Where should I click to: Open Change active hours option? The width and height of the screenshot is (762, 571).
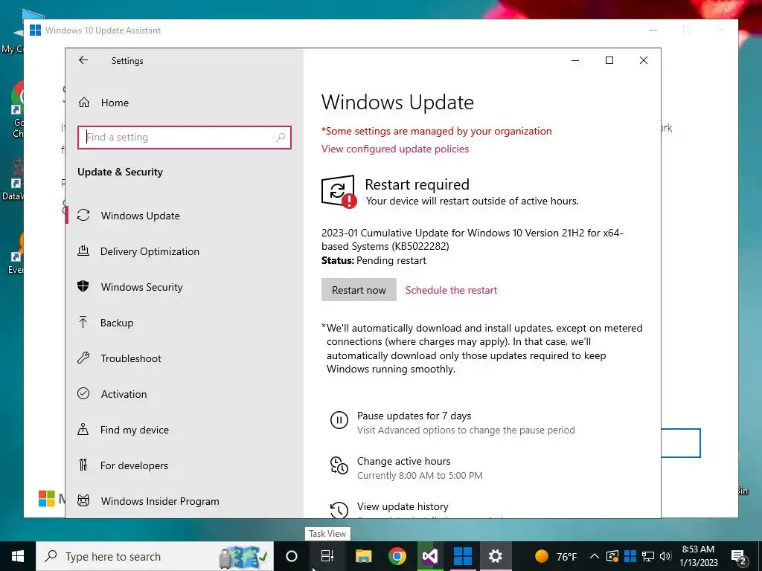tap(404, 461)
